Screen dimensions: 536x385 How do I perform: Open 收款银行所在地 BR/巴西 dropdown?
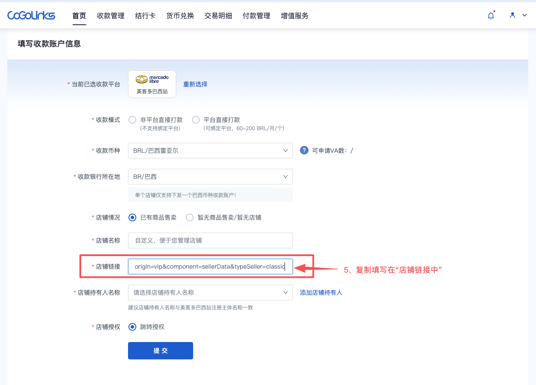tap(210, 177)
